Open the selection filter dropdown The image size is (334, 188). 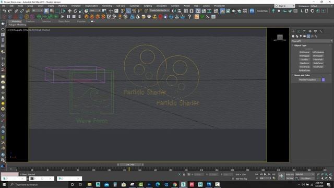37,10
